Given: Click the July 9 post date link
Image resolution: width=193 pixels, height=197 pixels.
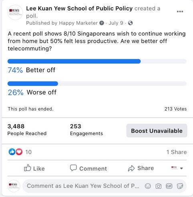Looking at the screenshot, I should point(116,23).
